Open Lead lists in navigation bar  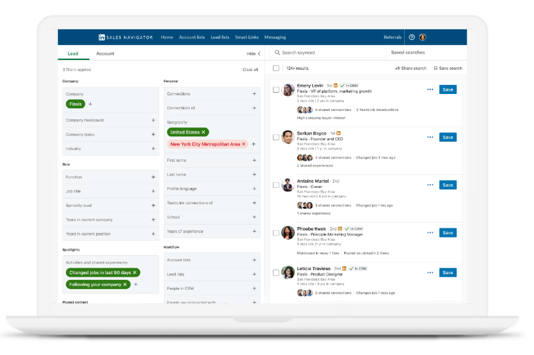tap(220, 37)
